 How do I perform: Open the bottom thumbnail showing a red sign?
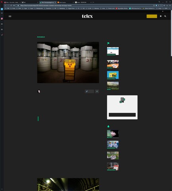(113, 166)
